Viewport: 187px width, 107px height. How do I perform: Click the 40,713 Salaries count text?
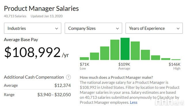(15, 16)
